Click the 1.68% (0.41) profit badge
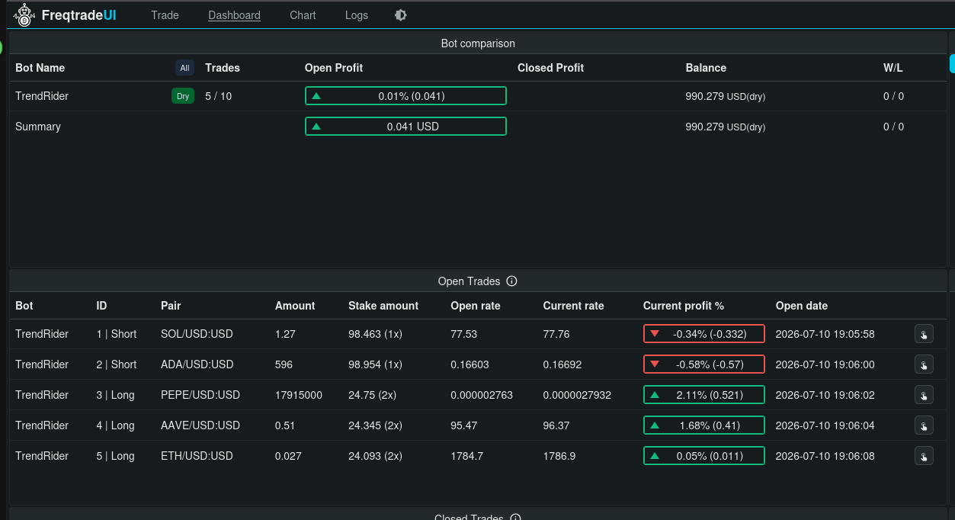The height and width of the screenshot is (520, 955). click(x=703, y=425)
